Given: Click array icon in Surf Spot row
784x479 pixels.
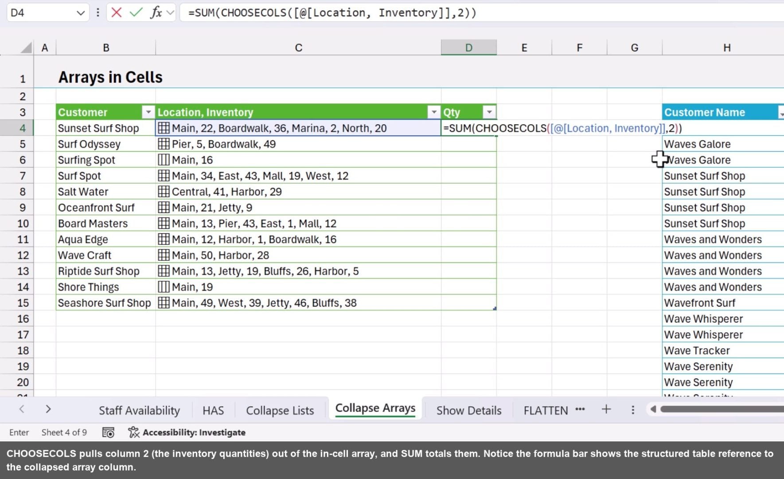Looking at the screenshot, I should click(x=164, y=176).
